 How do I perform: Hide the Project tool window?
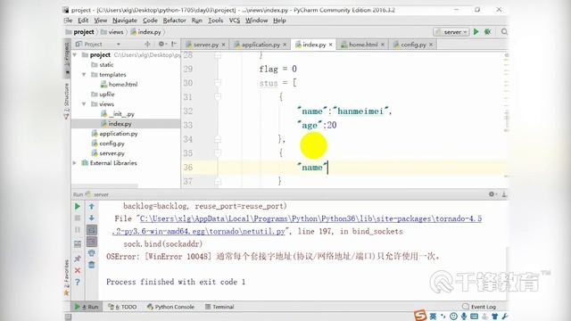pyautogui.click(x=174, y=44)
